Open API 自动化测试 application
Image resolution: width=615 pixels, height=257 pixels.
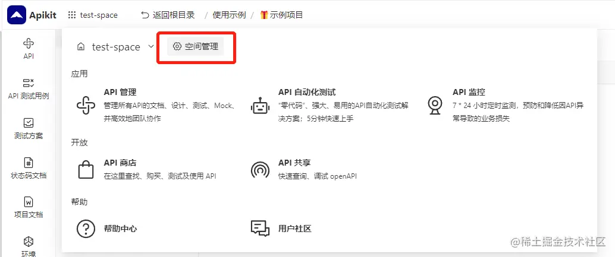(x=330, y=105)
